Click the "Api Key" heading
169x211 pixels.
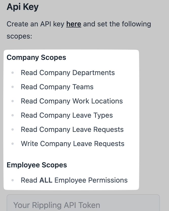tap(23, 7)
